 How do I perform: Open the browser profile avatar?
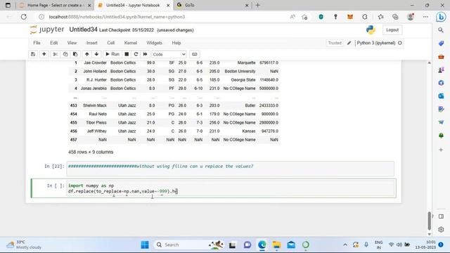[411, 17]
